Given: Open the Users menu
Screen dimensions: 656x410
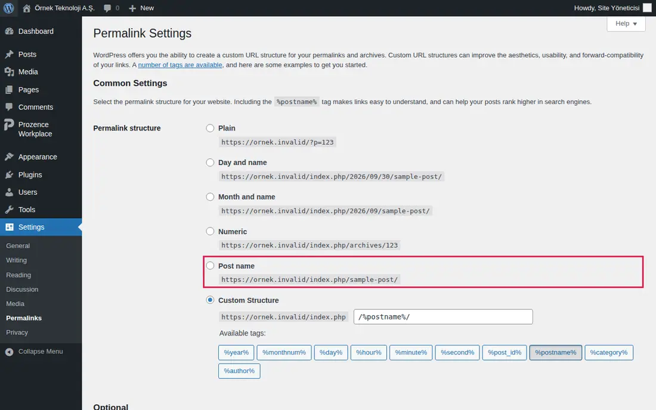Looking at the screenshot, I should [41, 192].
